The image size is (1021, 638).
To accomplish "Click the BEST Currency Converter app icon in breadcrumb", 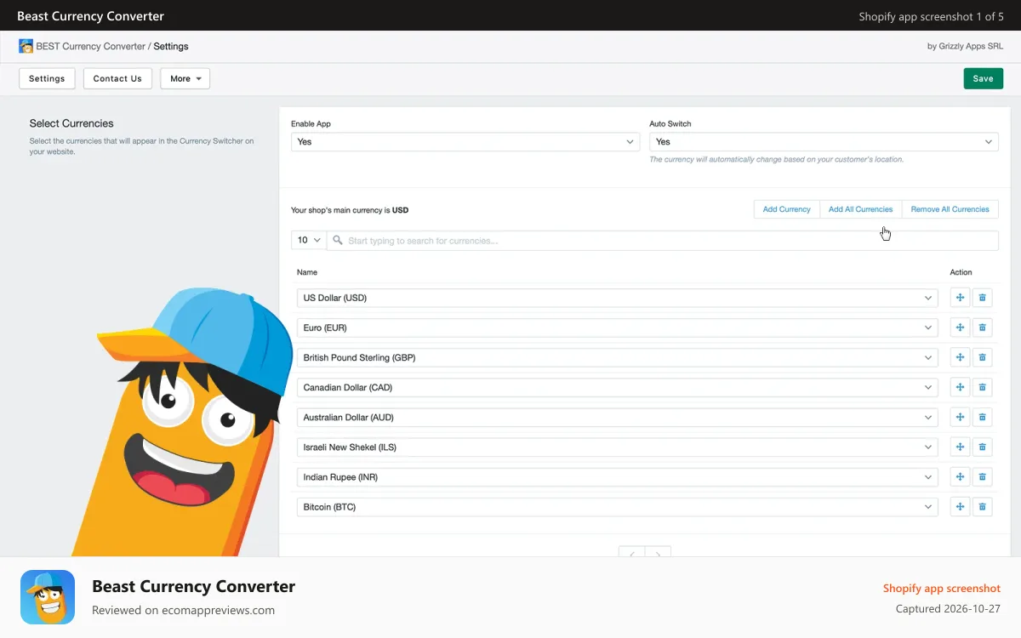I will pos(26,46).
